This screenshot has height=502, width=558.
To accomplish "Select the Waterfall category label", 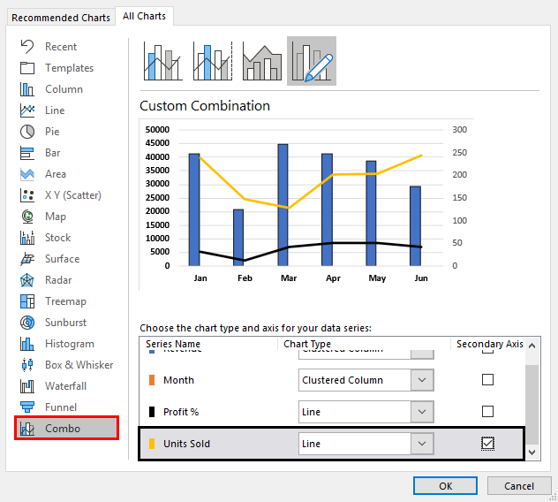I will (x=66, y=386).
